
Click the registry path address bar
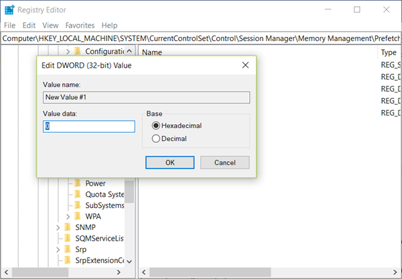pyautogui.click(x=201, y=38)
